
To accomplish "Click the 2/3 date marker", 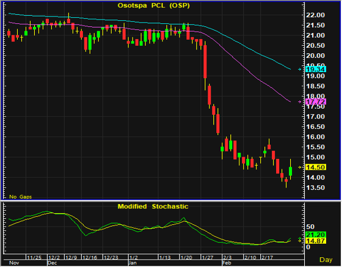I will 227,258.
